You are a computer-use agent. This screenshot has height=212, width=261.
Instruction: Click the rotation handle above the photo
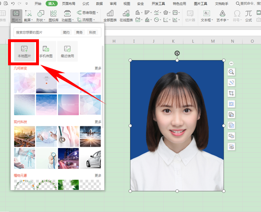click(177, 53)
